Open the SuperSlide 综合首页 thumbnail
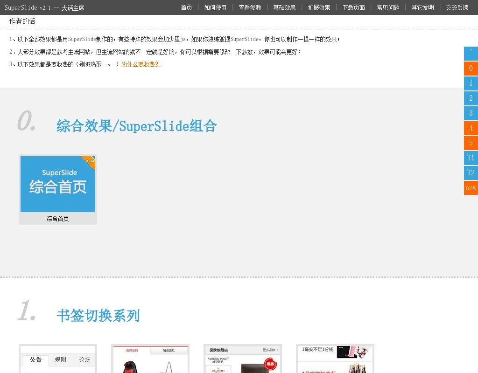This screenshot has width=478, height=373. click(58, 184)
